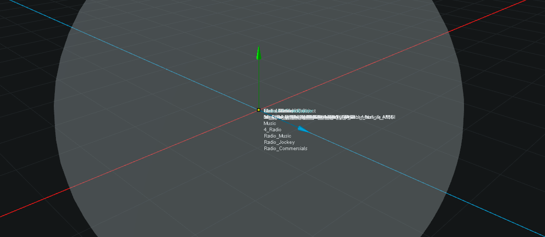Select the Music label
Screen dimensions: 545x237
click(270, 123)
